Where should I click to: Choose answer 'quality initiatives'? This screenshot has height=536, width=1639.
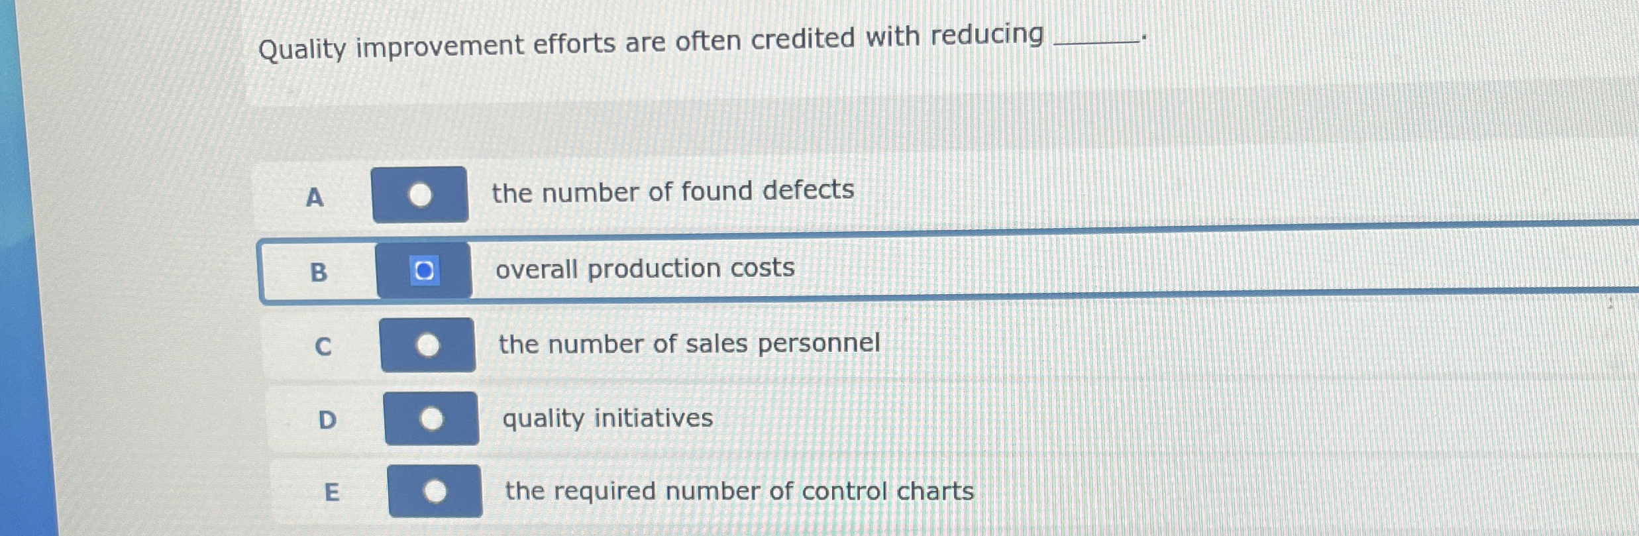coord(607,417)
